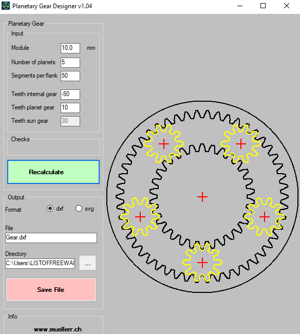Click the top-right yellow planet gear center
300x334 pixels.
pos(241,144)
